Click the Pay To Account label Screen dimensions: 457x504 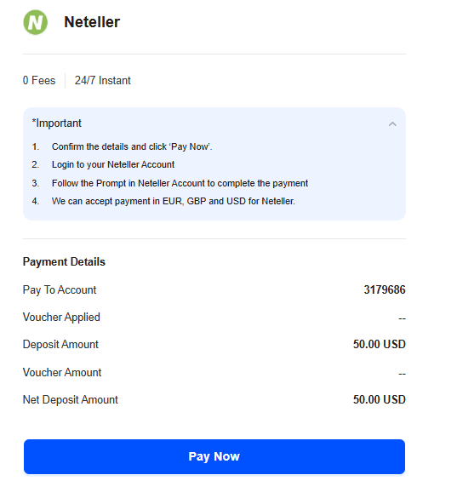60,290
